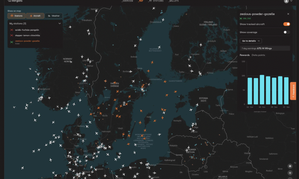Image resolution: width=299 pixels, height=179 pixels.
Task: Select the orange aircraft right of Gävle
Action: tap(148, 71)
